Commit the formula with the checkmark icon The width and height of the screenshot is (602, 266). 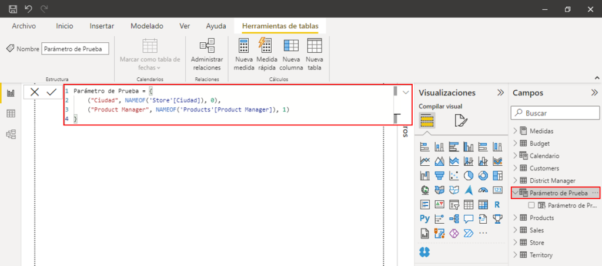52,92
